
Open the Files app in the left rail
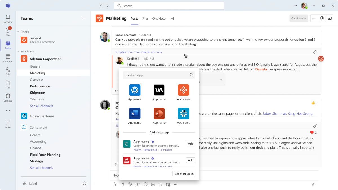click(8, 84)
